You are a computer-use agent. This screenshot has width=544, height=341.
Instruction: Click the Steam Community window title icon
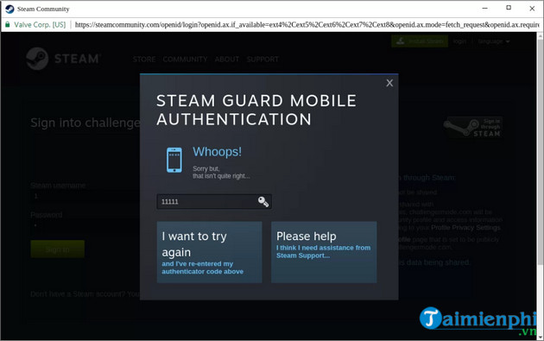[x=9, y=9]
